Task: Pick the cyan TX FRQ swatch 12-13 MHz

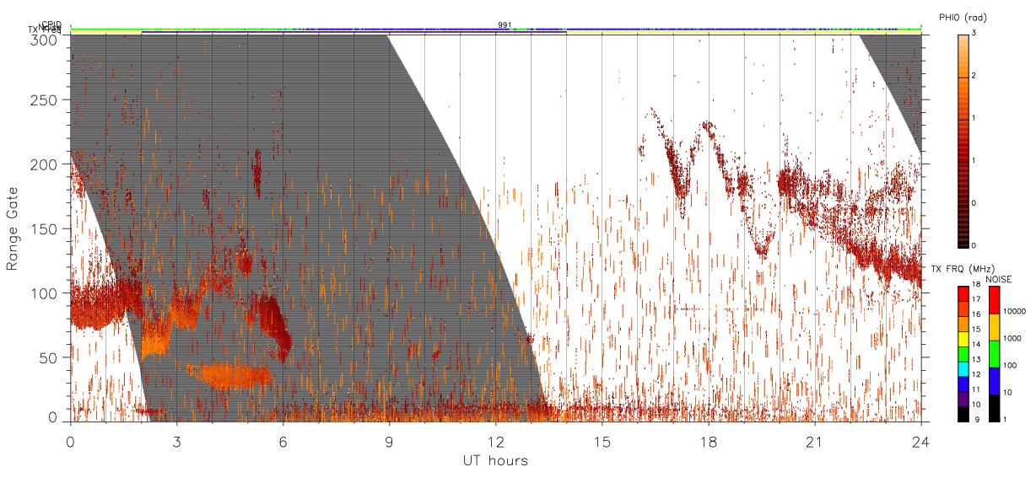Action: click(963, 368)
